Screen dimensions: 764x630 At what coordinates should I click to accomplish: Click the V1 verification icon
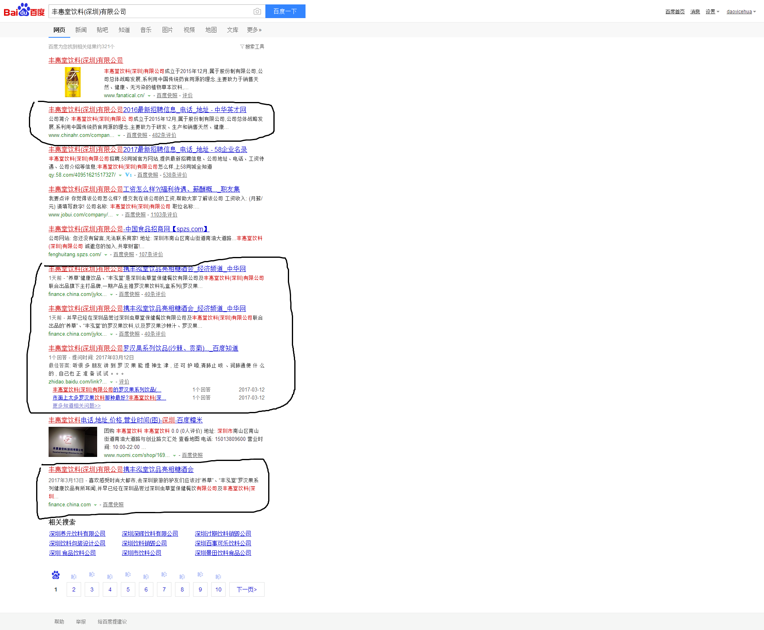tap(128, 175)
